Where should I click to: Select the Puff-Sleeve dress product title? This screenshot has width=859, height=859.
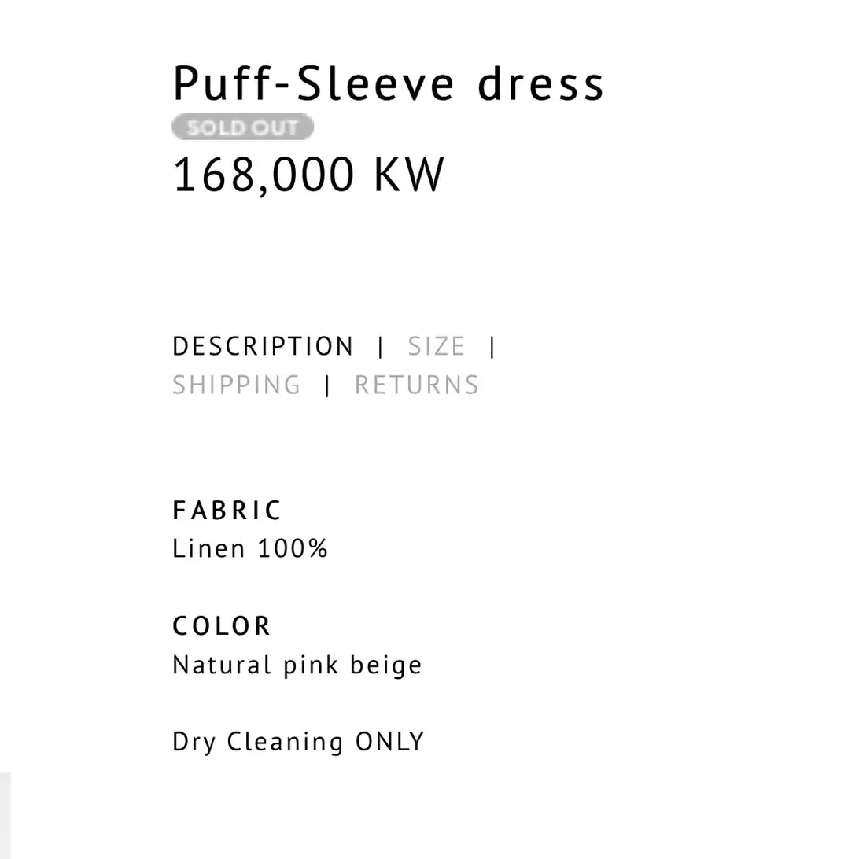[388, 83]
